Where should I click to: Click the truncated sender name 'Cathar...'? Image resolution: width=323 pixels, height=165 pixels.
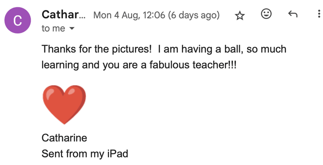click(x=64, y=15)
